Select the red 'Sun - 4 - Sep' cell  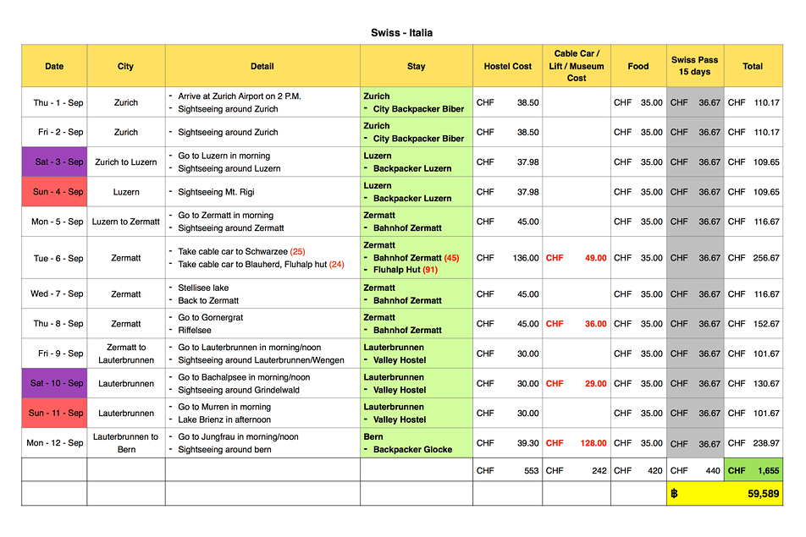[54, 191]
